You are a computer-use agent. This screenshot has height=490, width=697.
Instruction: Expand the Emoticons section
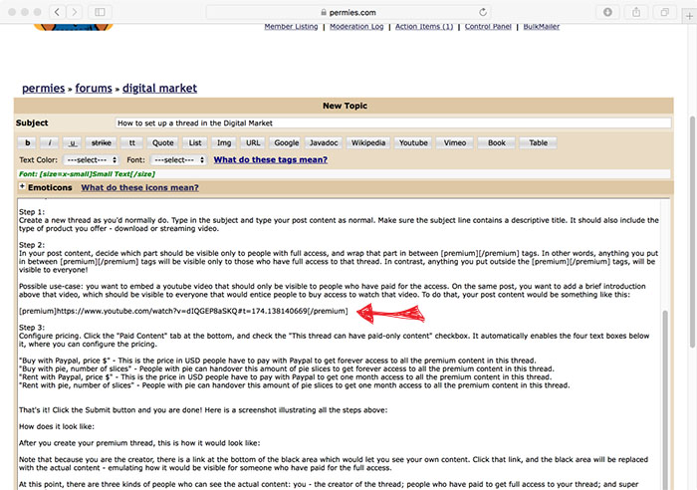click(x=22, y=186)
